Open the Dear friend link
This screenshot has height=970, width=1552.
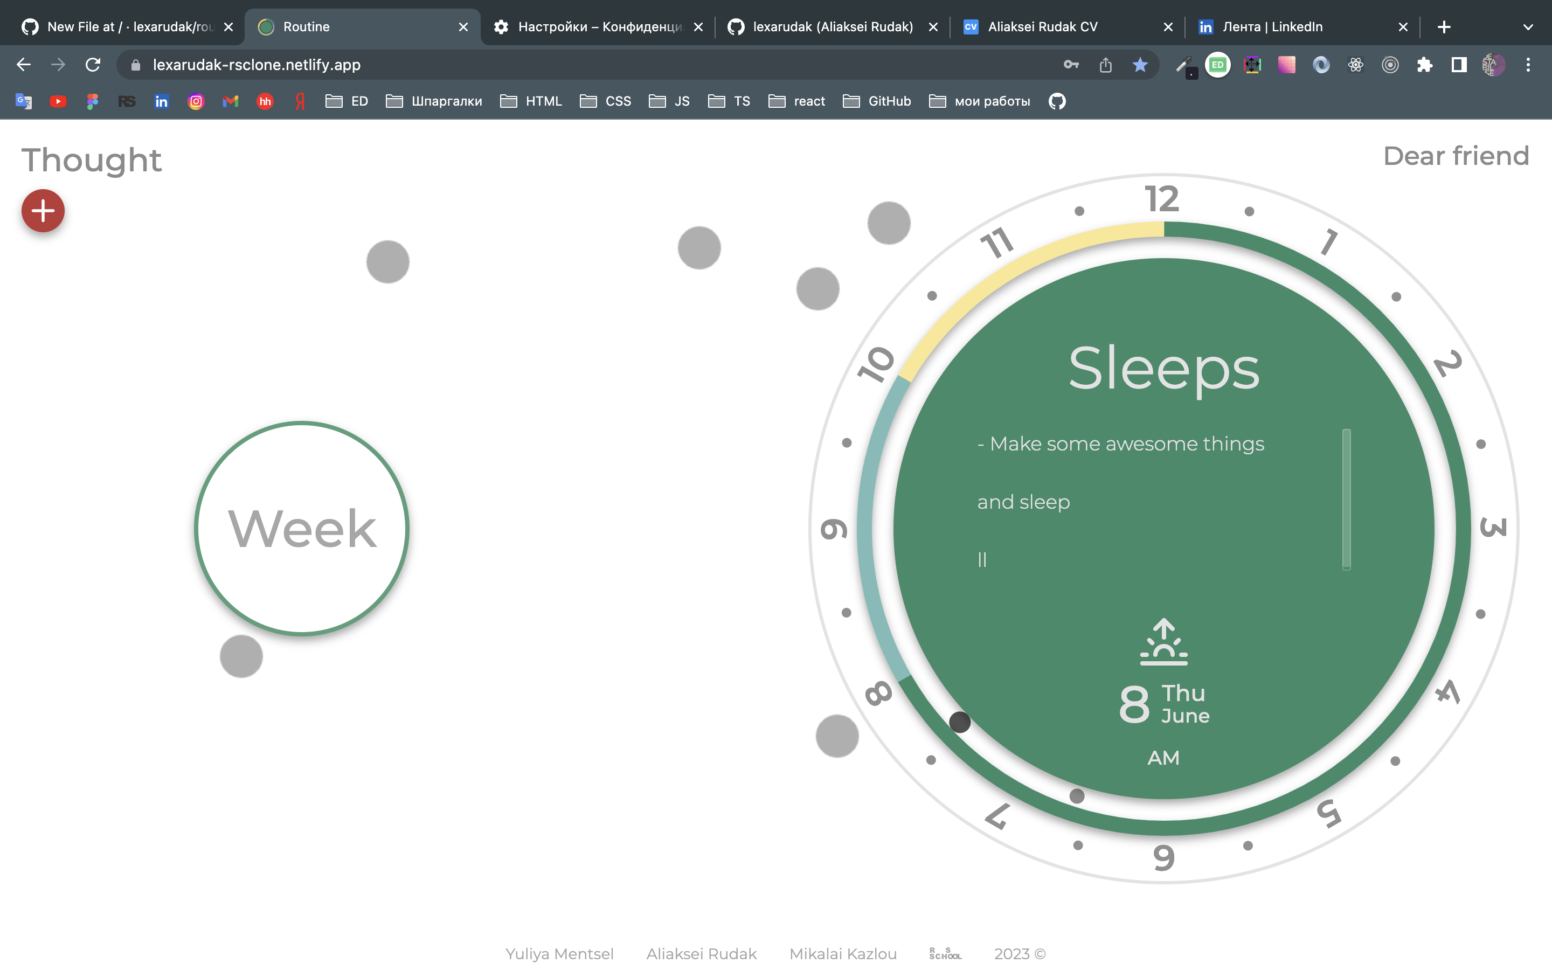[1456, 156]
